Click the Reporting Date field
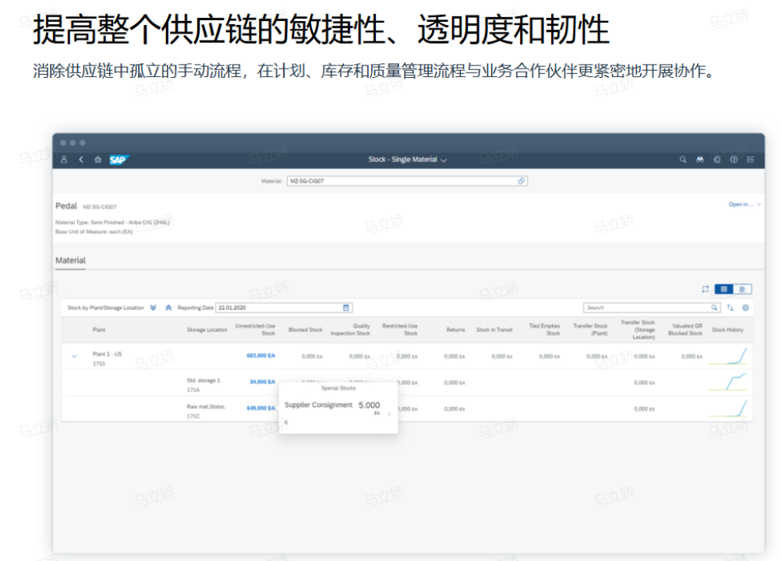This screenshot has height=561, width=782. (284, 308)
